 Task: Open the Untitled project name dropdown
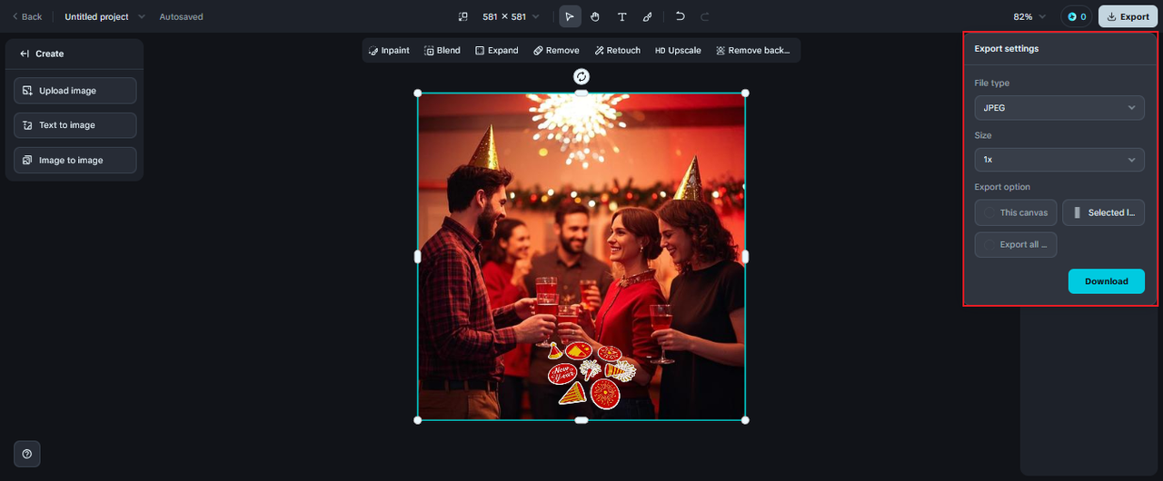coord(104,16)
